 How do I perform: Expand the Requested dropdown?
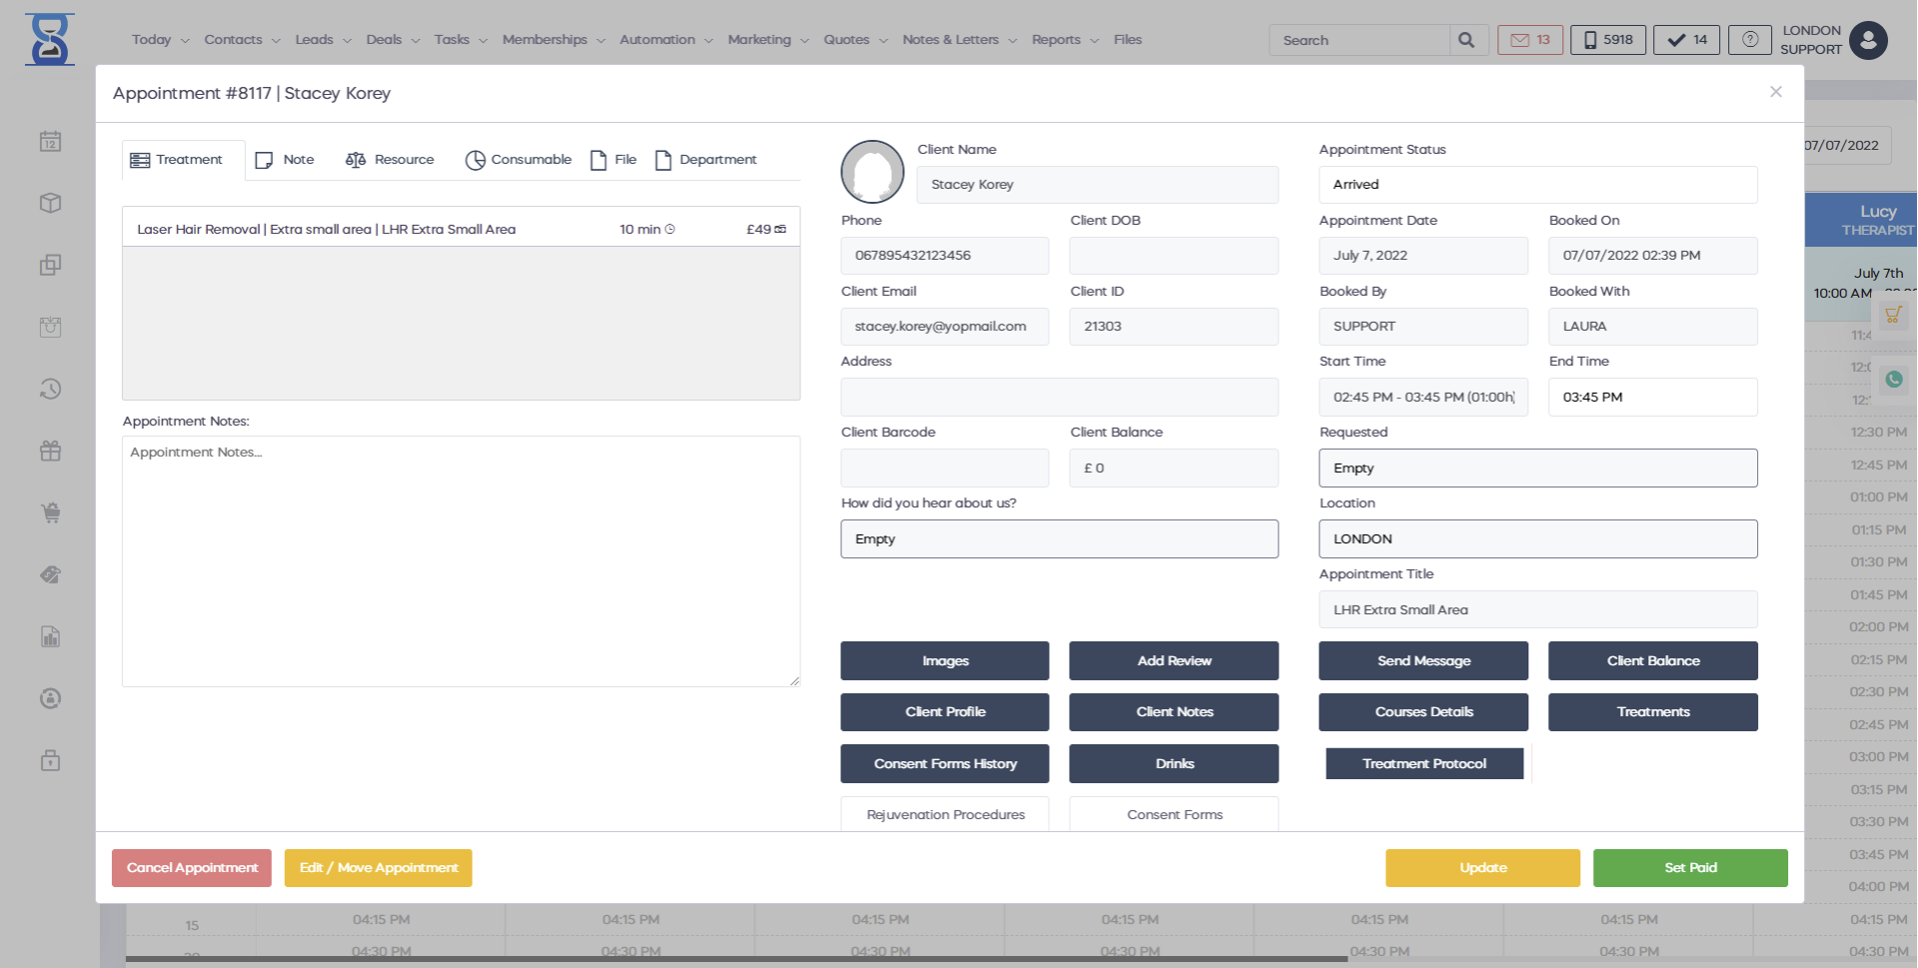pos(1536,469)
